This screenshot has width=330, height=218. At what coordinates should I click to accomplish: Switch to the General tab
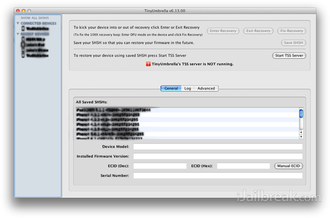point(171,88)
